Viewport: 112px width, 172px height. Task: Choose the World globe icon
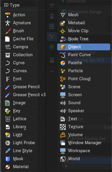[63, 159]
